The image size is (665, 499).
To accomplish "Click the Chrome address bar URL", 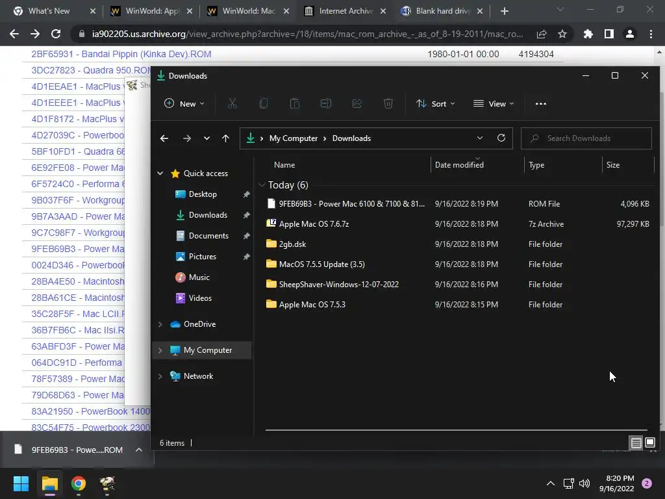I will click(x=307, y=34).
